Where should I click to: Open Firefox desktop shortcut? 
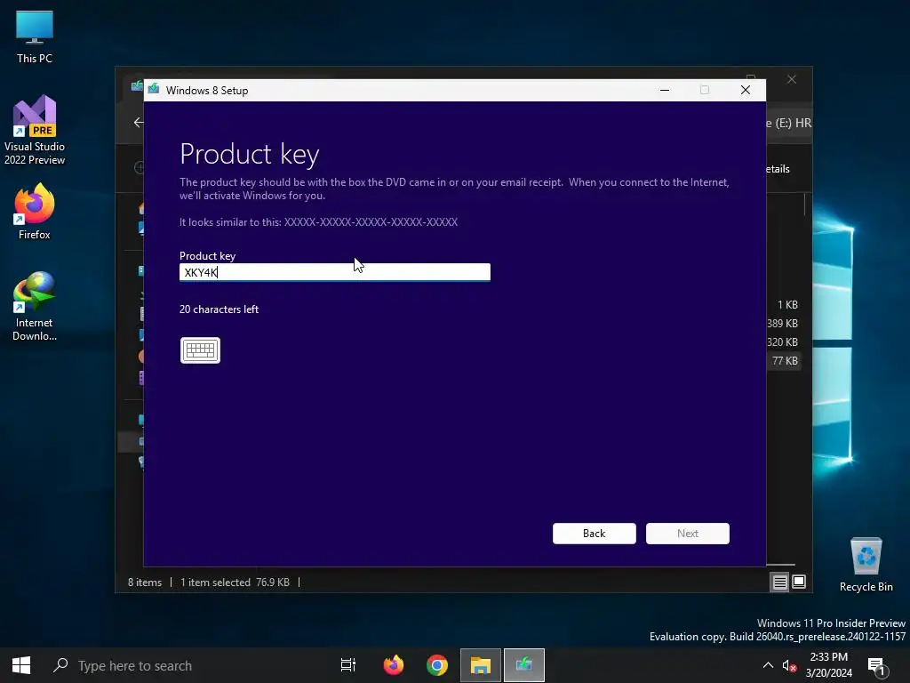(x=35, y=212)
